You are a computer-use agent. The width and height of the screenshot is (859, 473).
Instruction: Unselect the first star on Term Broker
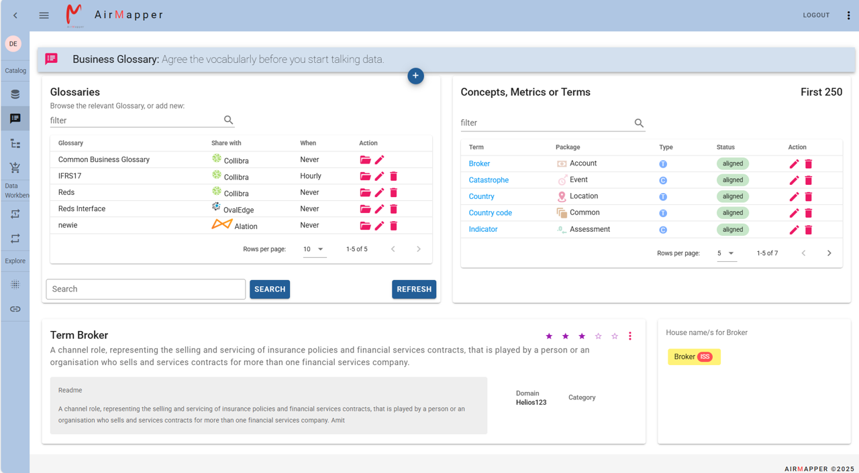(x=549, y=336)
